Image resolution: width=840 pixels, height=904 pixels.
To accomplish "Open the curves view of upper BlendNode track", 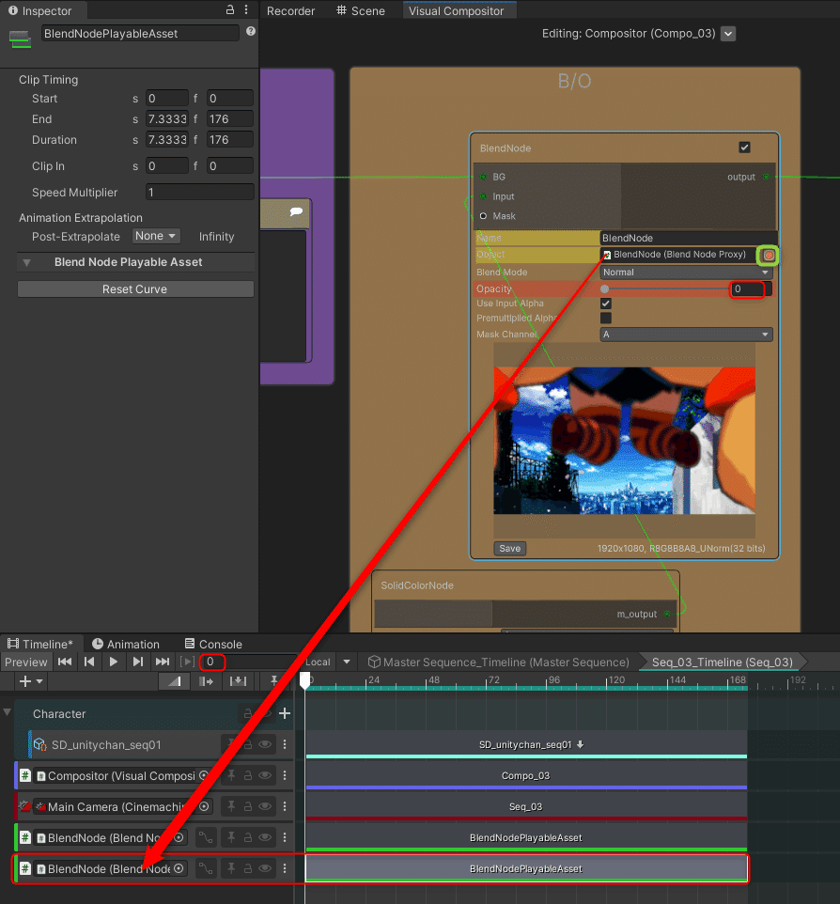I will (206, 837).
